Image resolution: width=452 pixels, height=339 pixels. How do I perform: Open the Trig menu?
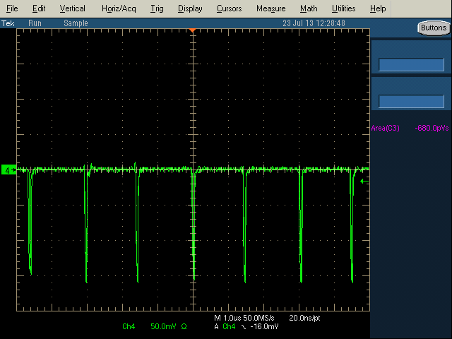pyautogui.click(x=157, y=8)
